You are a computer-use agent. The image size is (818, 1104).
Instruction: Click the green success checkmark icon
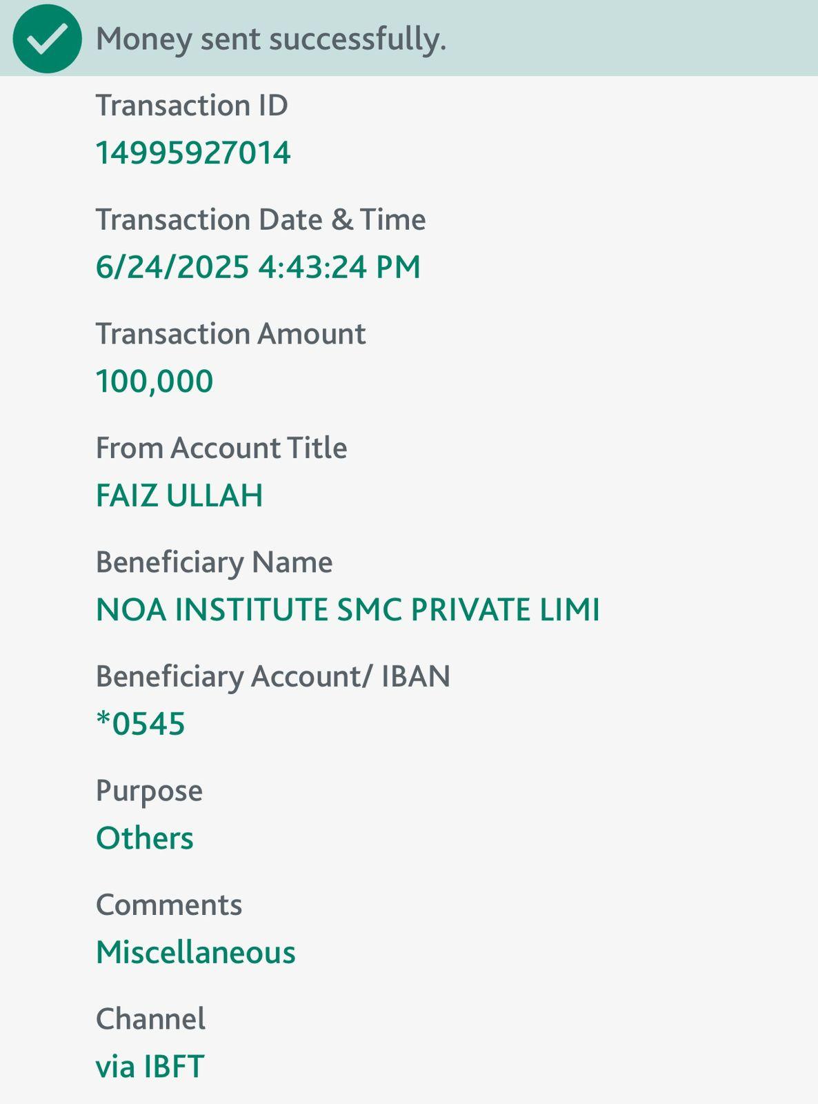point(47,39)
